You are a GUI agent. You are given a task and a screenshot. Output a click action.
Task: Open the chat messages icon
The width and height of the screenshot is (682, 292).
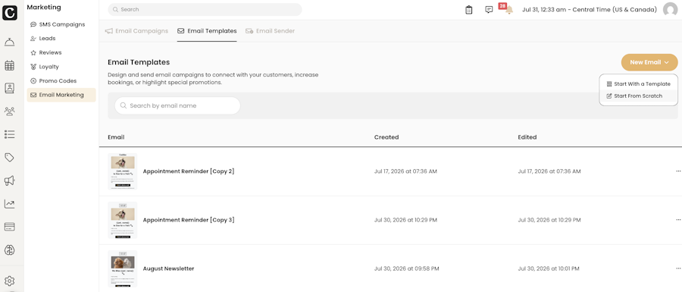[489, 10]
